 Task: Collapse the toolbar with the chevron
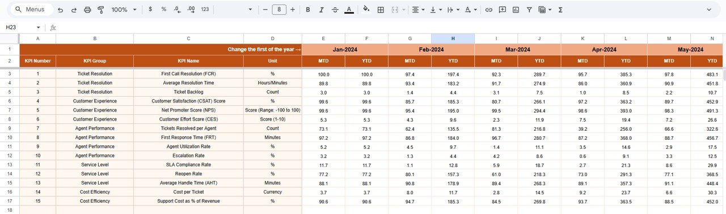coord(709,10)
